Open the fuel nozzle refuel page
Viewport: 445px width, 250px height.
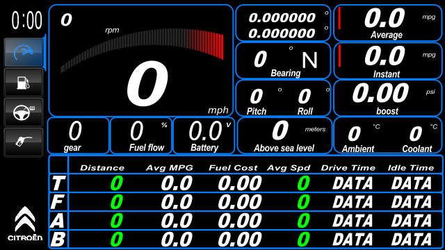[24, 142]
